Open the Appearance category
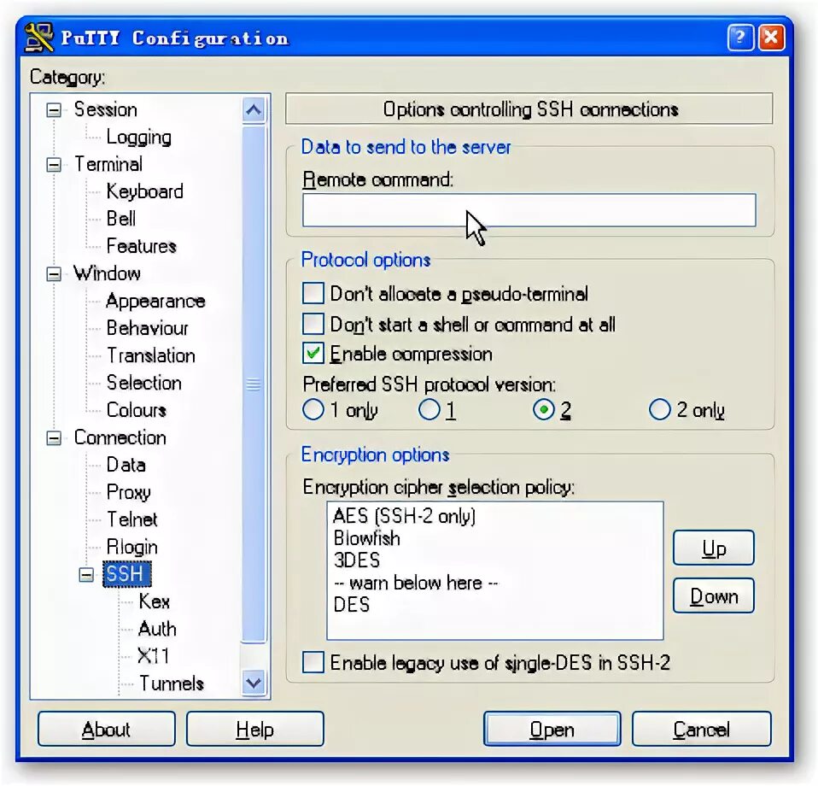The image size is (818, 786). [155, 301]
